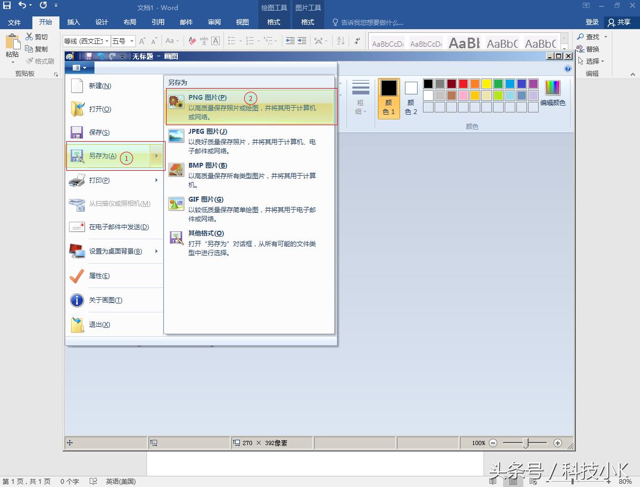
Task: Click the Share button in Word
Action: (x=619, y=22)
